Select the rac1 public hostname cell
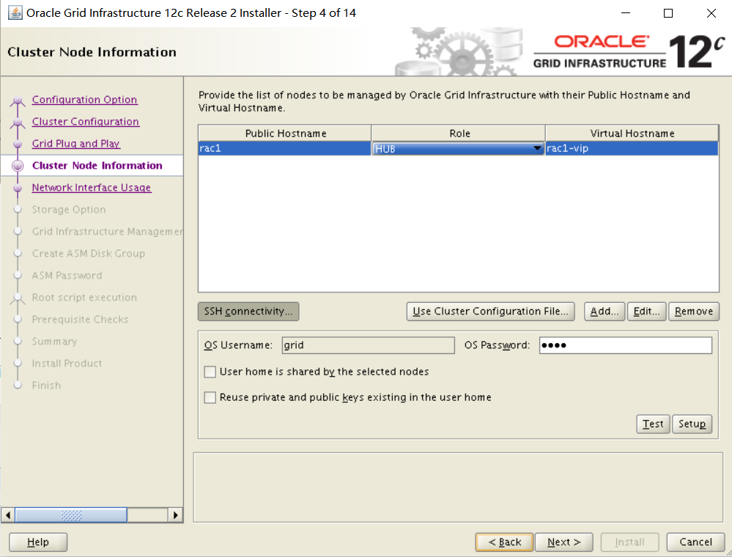Image resolution: width=732 pixels, height=557 pixels. 285,149
